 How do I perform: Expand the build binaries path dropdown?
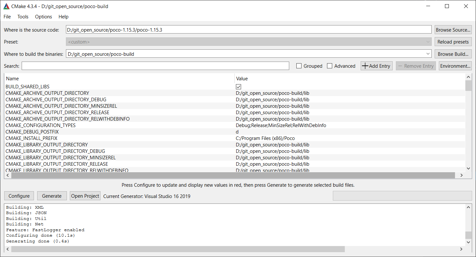428,54
